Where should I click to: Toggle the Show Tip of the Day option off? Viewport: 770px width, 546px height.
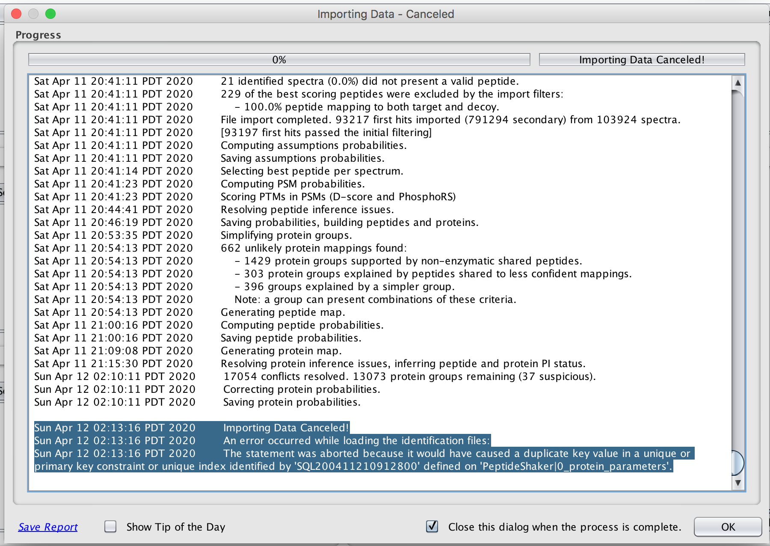pyautogui.click(x=110, y=527)
